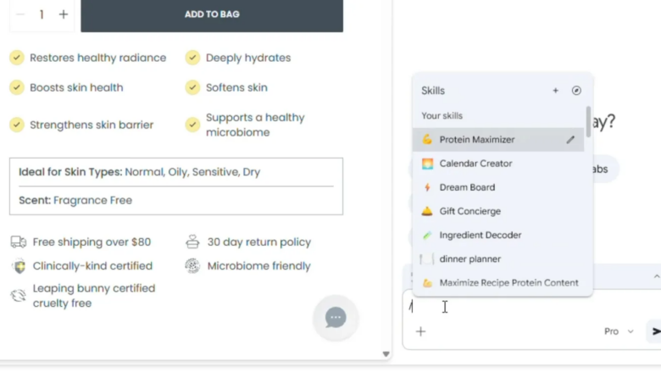Screen dimensions: 661x373
Task: Add a new skill with plus icon
Action: [556, 91]
